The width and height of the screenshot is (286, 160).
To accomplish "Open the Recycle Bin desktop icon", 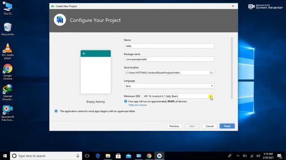I will pyautogui.click(x=8, y=29).
